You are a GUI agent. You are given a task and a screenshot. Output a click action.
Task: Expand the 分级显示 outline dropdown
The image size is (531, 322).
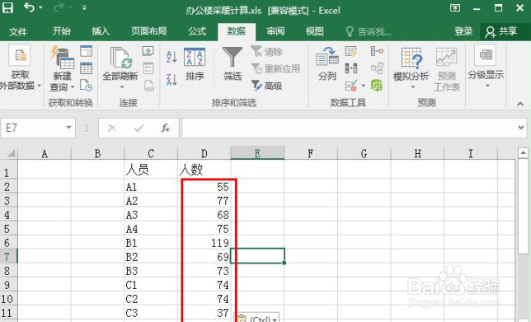coord(486,66)
